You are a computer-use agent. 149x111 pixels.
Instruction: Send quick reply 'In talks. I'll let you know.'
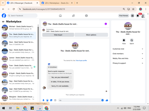pyautogui.click(x=60, y=82)
